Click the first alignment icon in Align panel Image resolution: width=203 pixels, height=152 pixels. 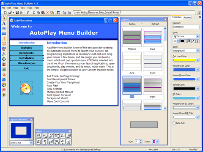point(39,136)
